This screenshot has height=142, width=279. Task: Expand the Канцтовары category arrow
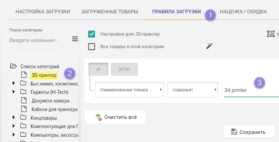14,118
